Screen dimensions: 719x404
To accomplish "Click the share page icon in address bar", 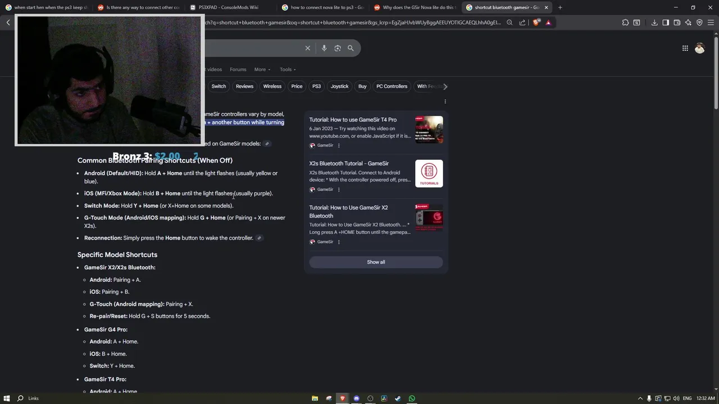I will [x=522, y=22].
